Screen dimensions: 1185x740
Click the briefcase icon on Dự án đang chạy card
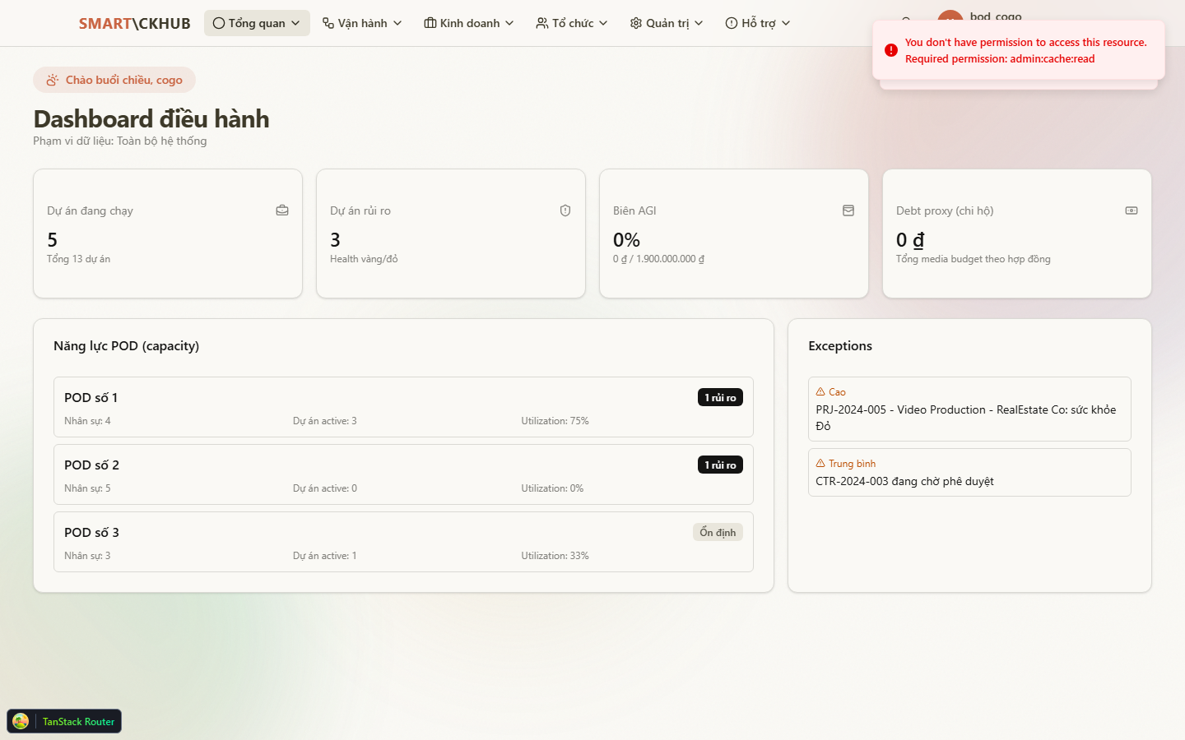coord(281,210)
